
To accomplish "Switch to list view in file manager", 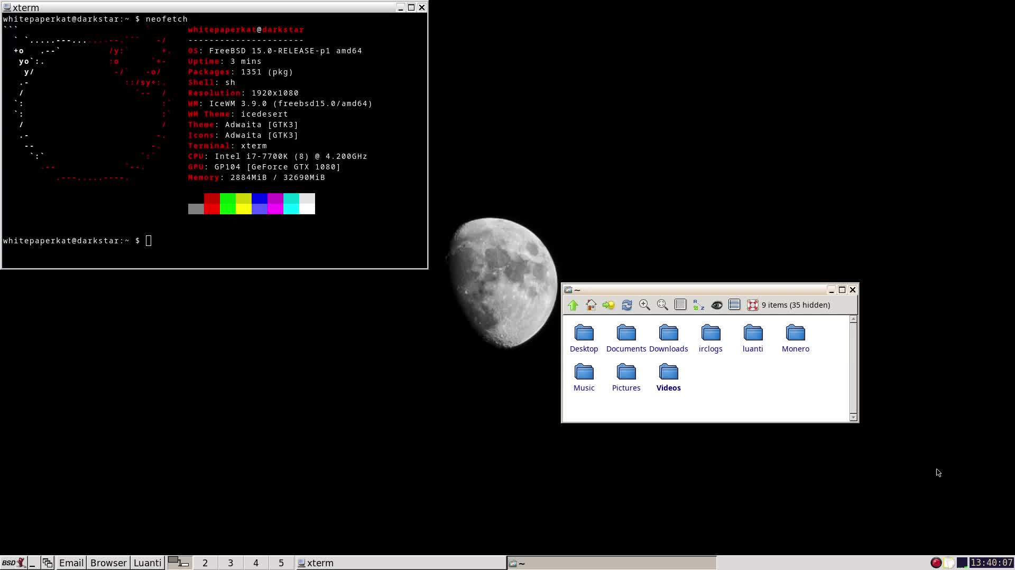I will (x=680, y=305).
